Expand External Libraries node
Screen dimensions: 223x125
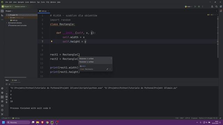click(x=7, y=23)
